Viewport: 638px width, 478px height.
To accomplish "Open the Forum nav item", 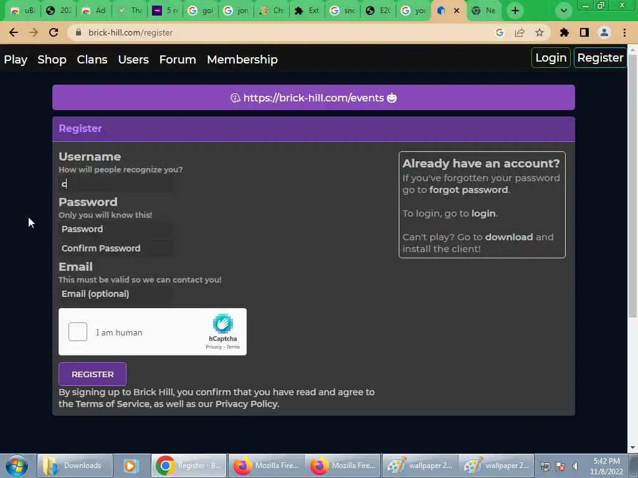I will 178,59.
